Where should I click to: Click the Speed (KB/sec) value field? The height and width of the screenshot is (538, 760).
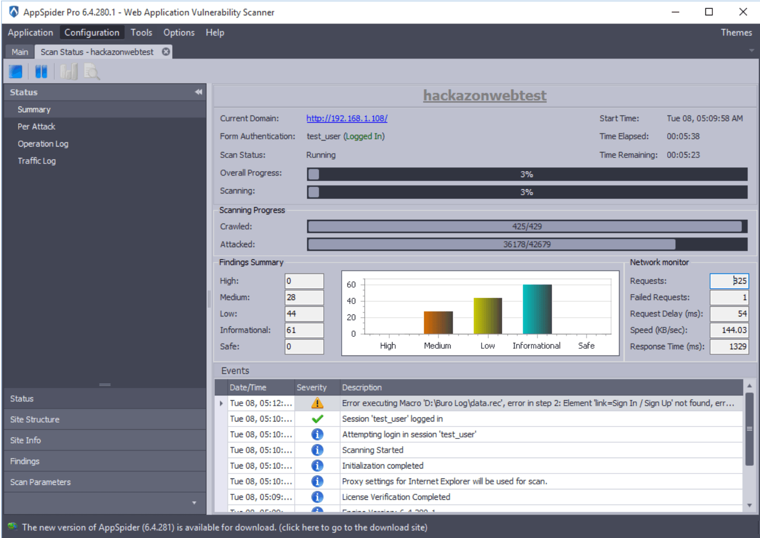(x=729, y=330)
